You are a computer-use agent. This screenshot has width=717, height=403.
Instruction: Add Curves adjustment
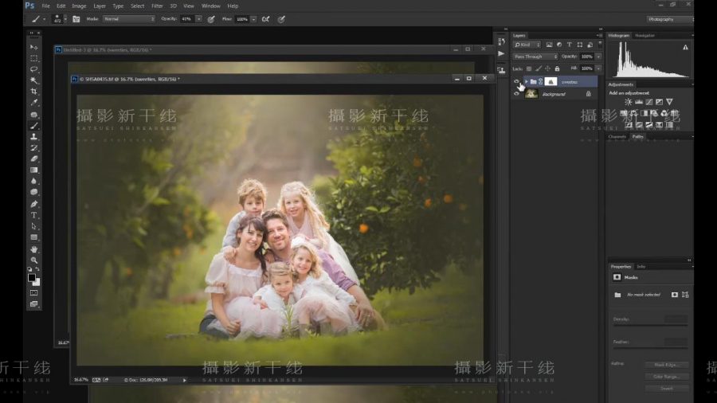pyautogui.click(x=648, y=102)
